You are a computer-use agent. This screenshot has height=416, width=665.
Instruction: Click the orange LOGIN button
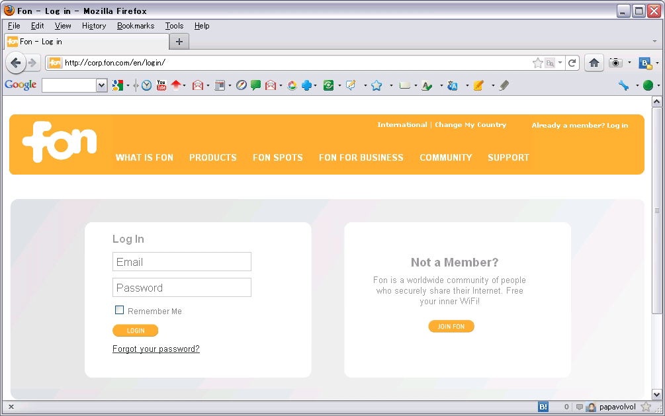pyautogui.click(x=135, y=330)
